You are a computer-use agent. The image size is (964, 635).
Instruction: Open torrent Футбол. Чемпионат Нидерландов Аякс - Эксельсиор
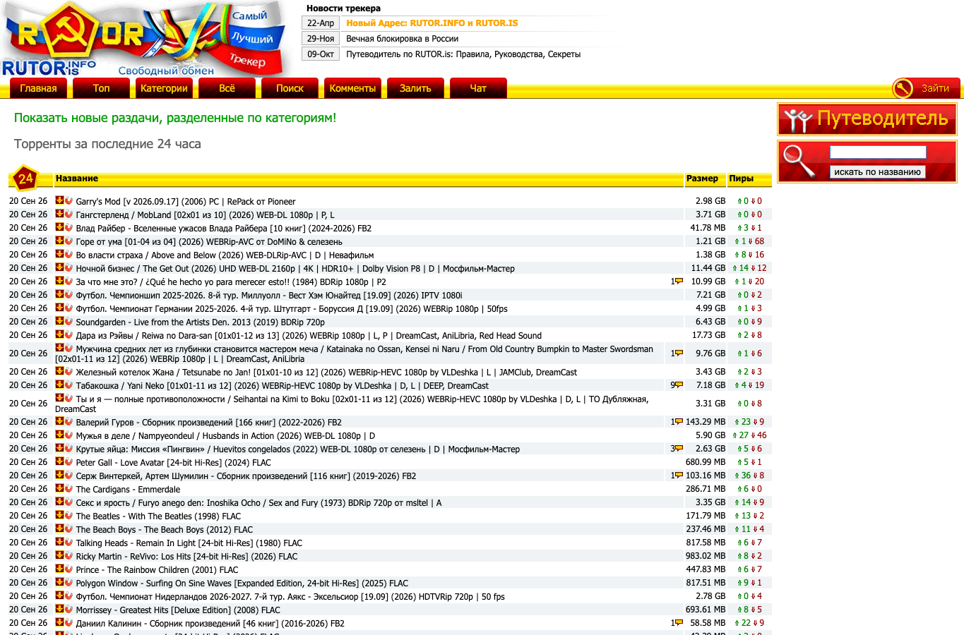coord(290,597)
